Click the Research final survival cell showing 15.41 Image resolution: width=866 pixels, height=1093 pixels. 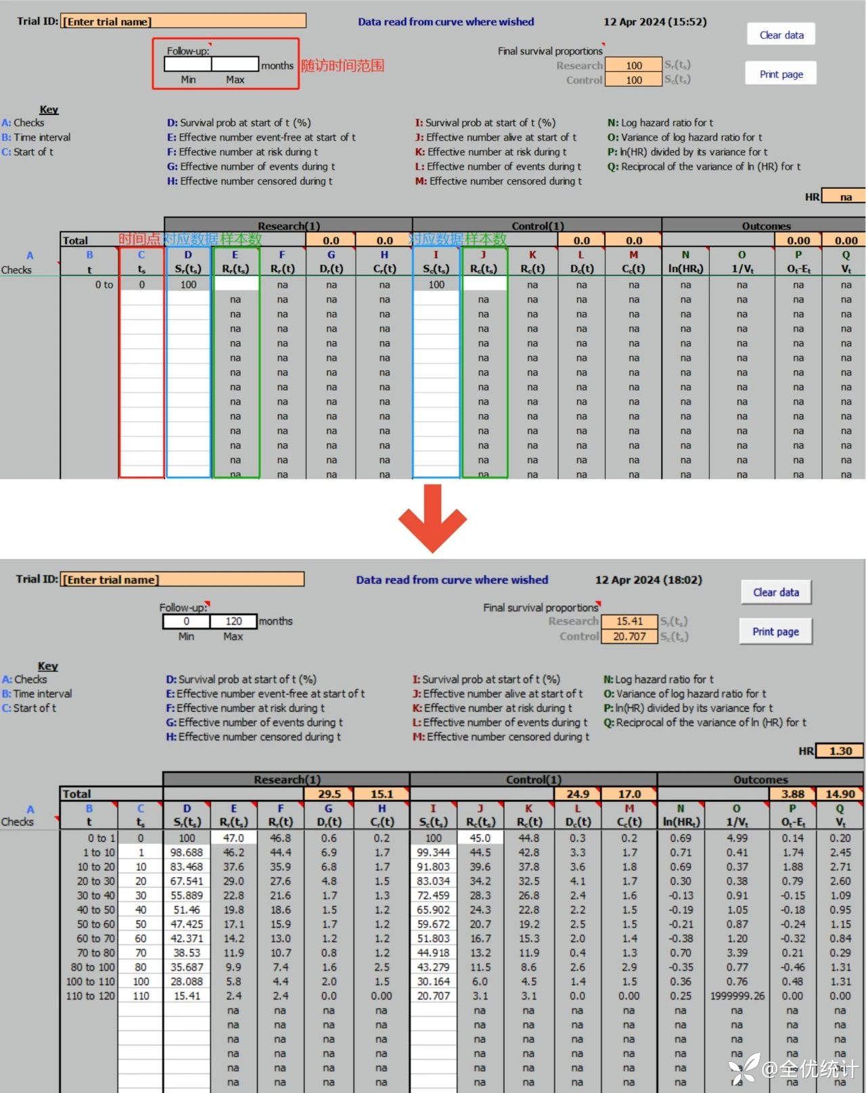tap(629, 621)
